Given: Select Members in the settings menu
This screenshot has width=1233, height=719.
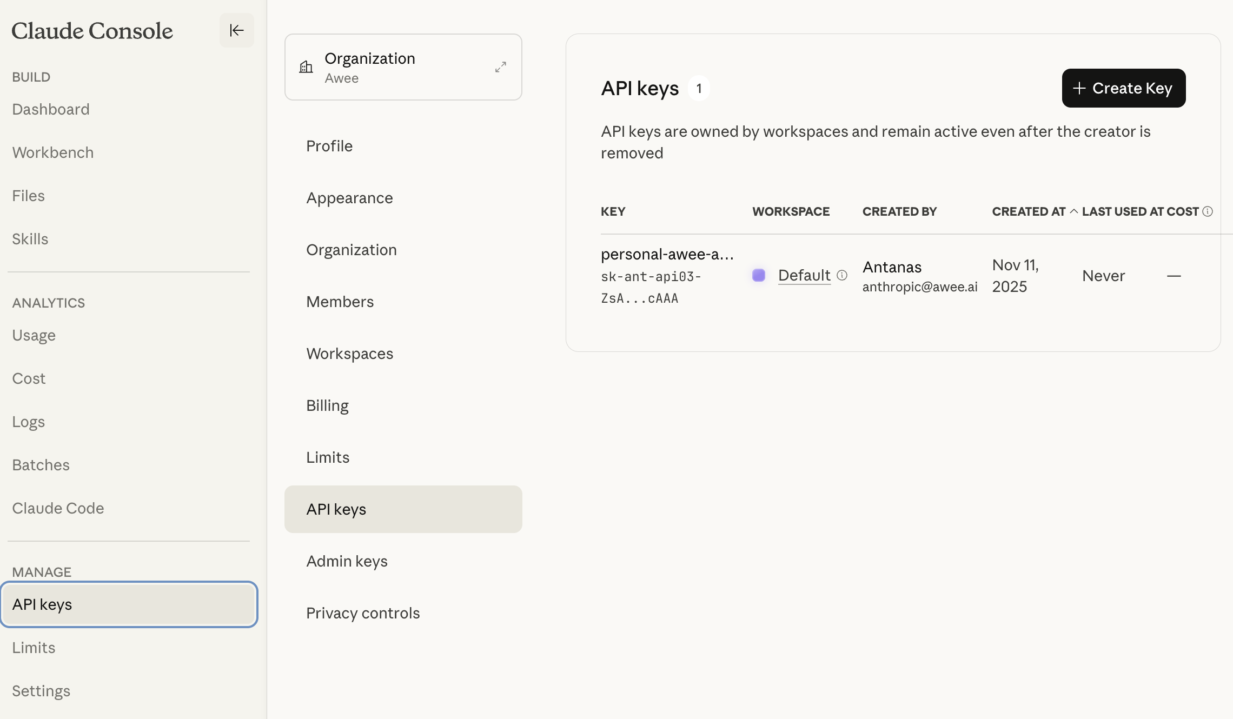Looking at the screenshot, I should (340, 302).
